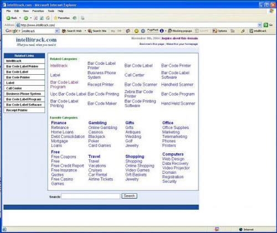
Task: Click the Home icon in toolbar
Action: pos(48,18)
